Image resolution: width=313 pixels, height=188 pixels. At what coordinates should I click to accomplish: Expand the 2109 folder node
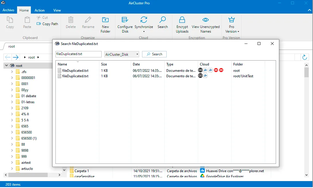click(12, 108)
